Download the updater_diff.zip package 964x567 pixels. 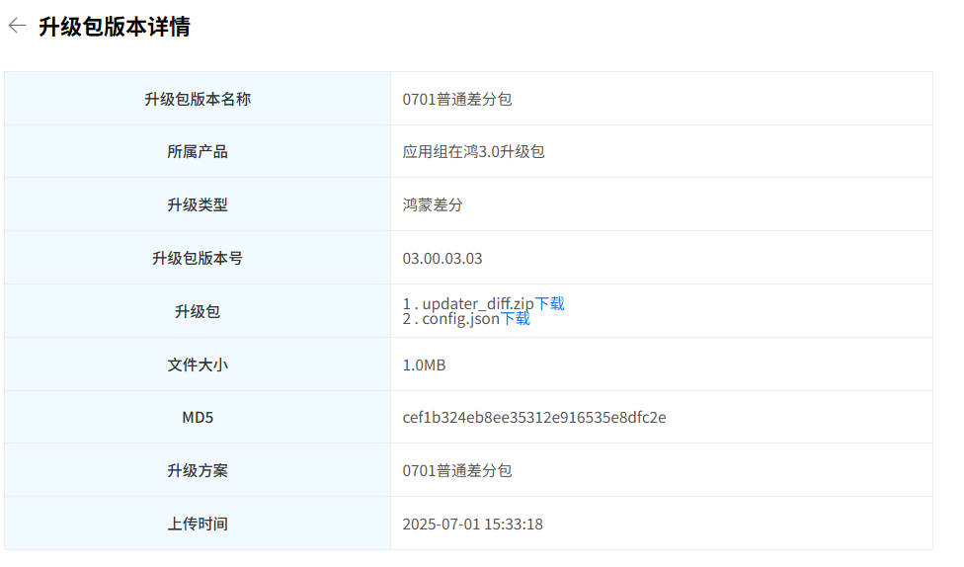tap(549, 304)
